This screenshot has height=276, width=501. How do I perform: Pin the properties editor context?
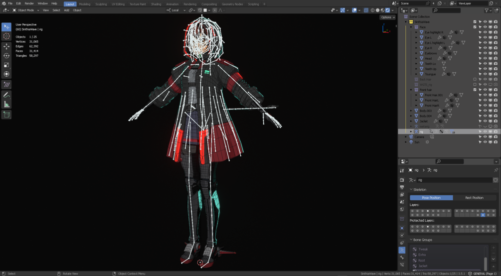click(496, 170)
